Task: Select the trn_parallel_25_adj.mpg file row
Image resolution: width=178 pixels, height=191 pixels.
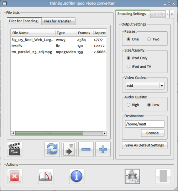Action: [x=59, y=52]
